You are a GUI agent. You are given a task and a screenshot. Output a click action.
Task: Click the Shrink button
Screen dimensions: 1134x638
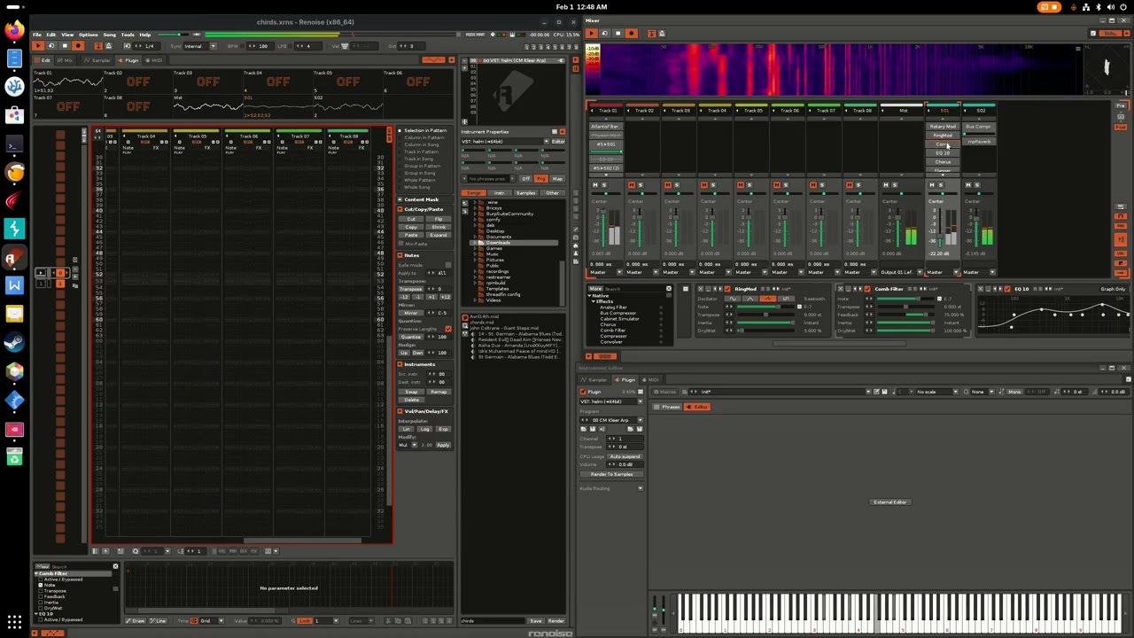coord(439,227)
